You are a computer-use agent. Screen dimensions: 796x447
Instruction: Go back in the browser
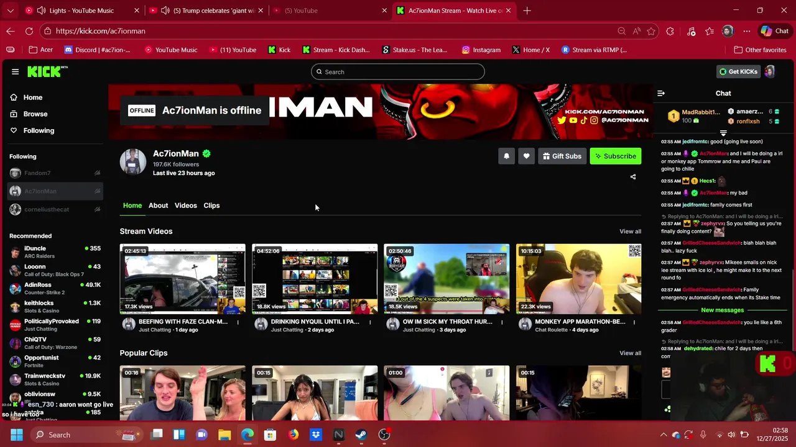coord(11,31)
